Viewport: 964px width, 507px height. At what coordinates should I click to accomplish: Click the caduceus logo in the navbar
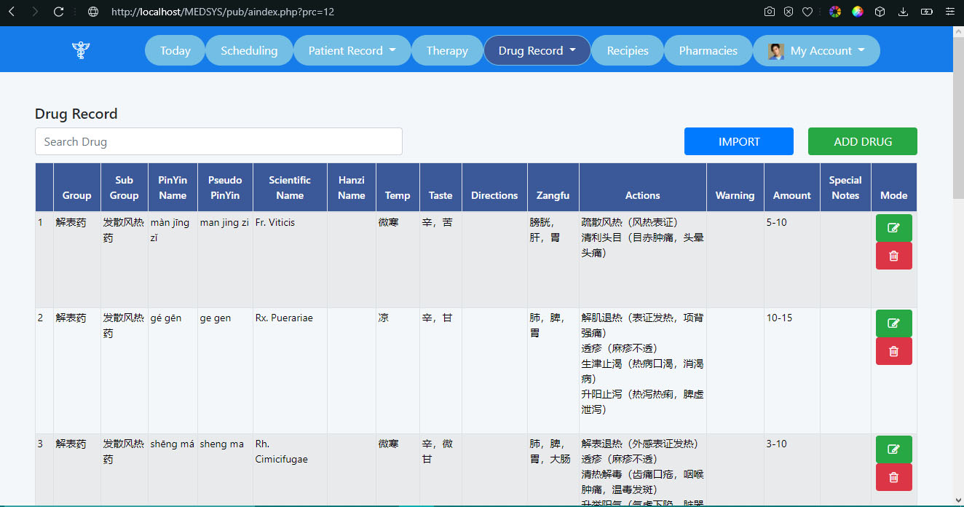click(80, 50)
